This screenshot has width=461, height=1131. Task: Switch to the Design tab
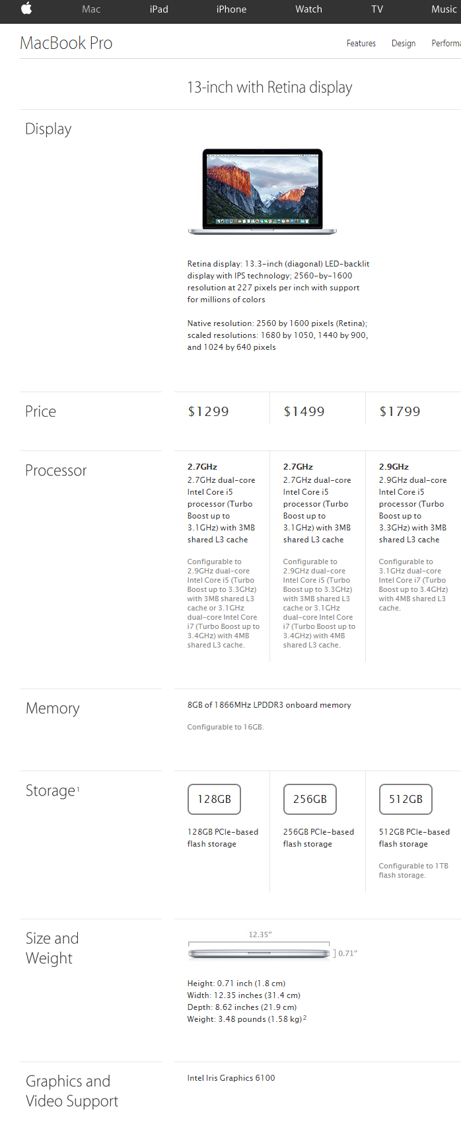(404, 44)
